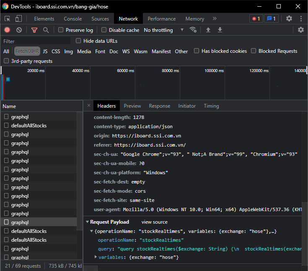The height and width of the screenshot is (271, 308).
Task: Click view source link in payload
Action: [154, 222]
